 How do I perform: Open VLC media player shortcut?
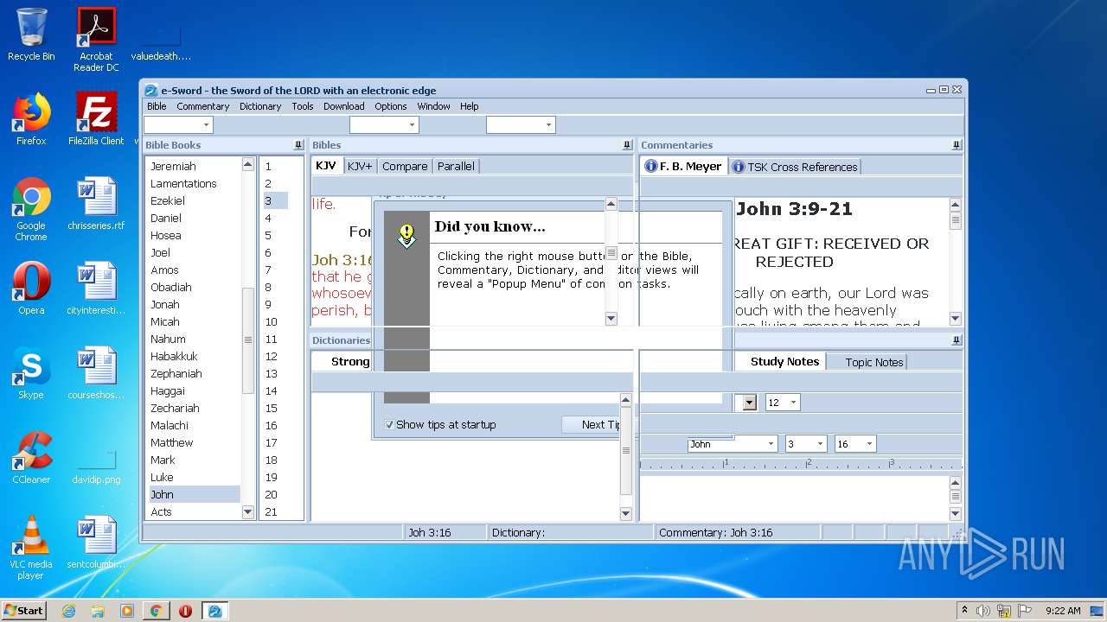[31, 548]
